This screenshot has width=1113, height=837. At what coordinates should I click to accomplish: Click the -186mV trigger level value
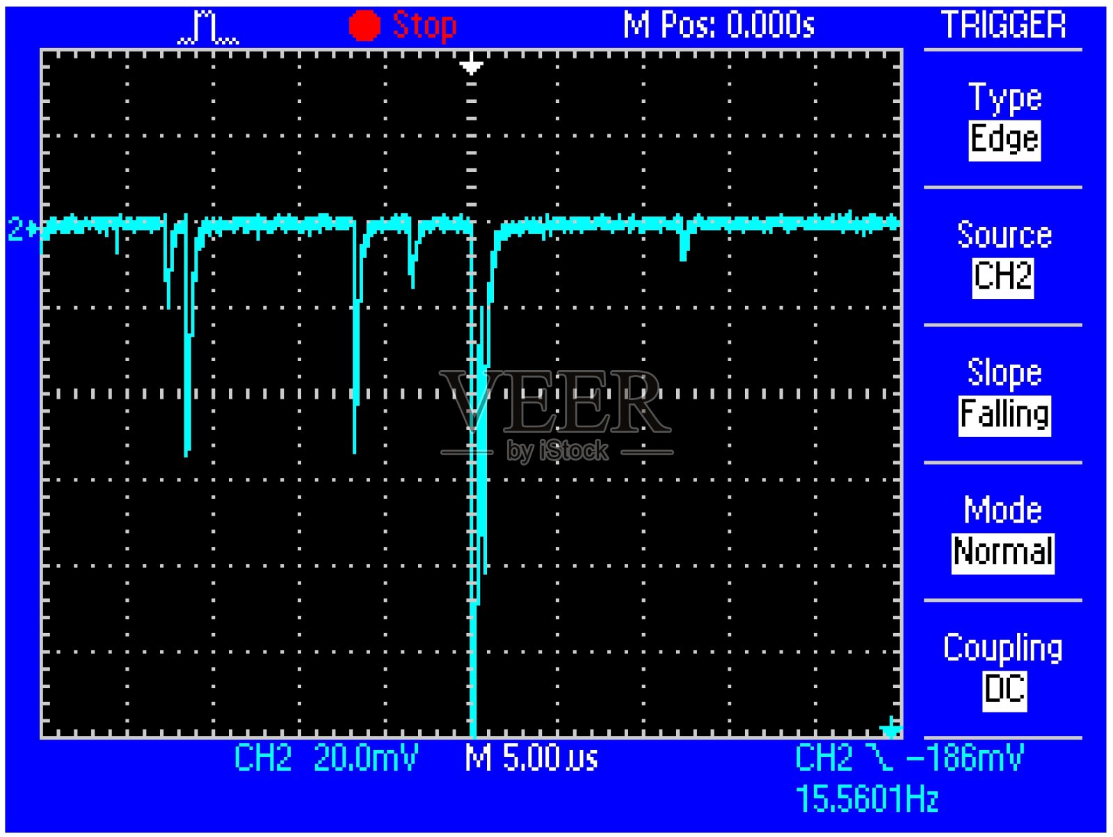click(966, 757)
